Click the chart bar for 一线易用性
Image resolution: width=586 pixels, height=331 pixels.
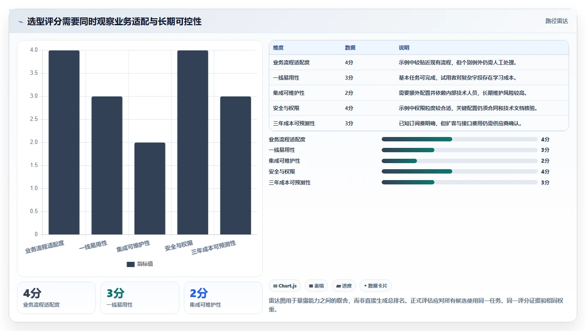107,166
